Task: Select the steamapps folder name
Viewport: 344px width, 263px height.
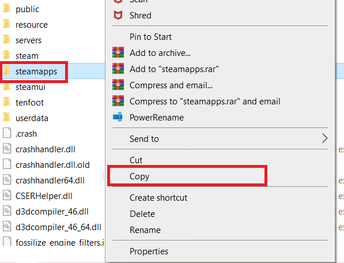Action: [36, 72]
